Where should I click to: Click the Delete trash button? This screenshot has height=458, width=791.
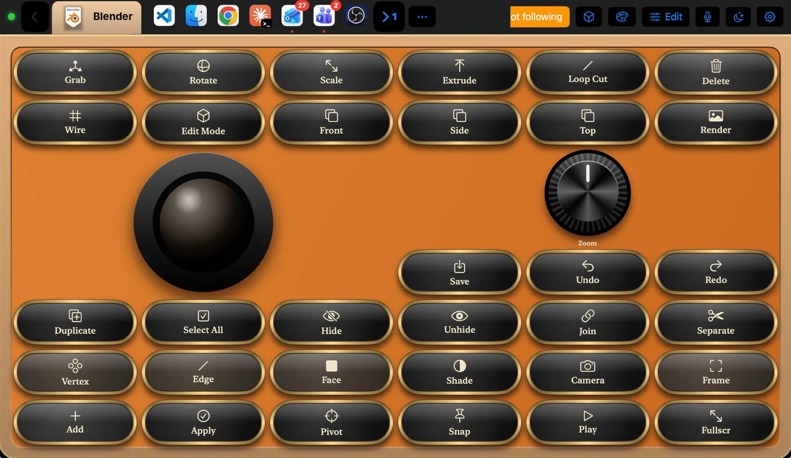point(716,73)
